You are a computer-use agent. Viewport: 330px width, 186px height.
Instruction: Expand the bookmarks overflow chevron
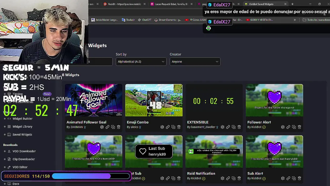295,20
